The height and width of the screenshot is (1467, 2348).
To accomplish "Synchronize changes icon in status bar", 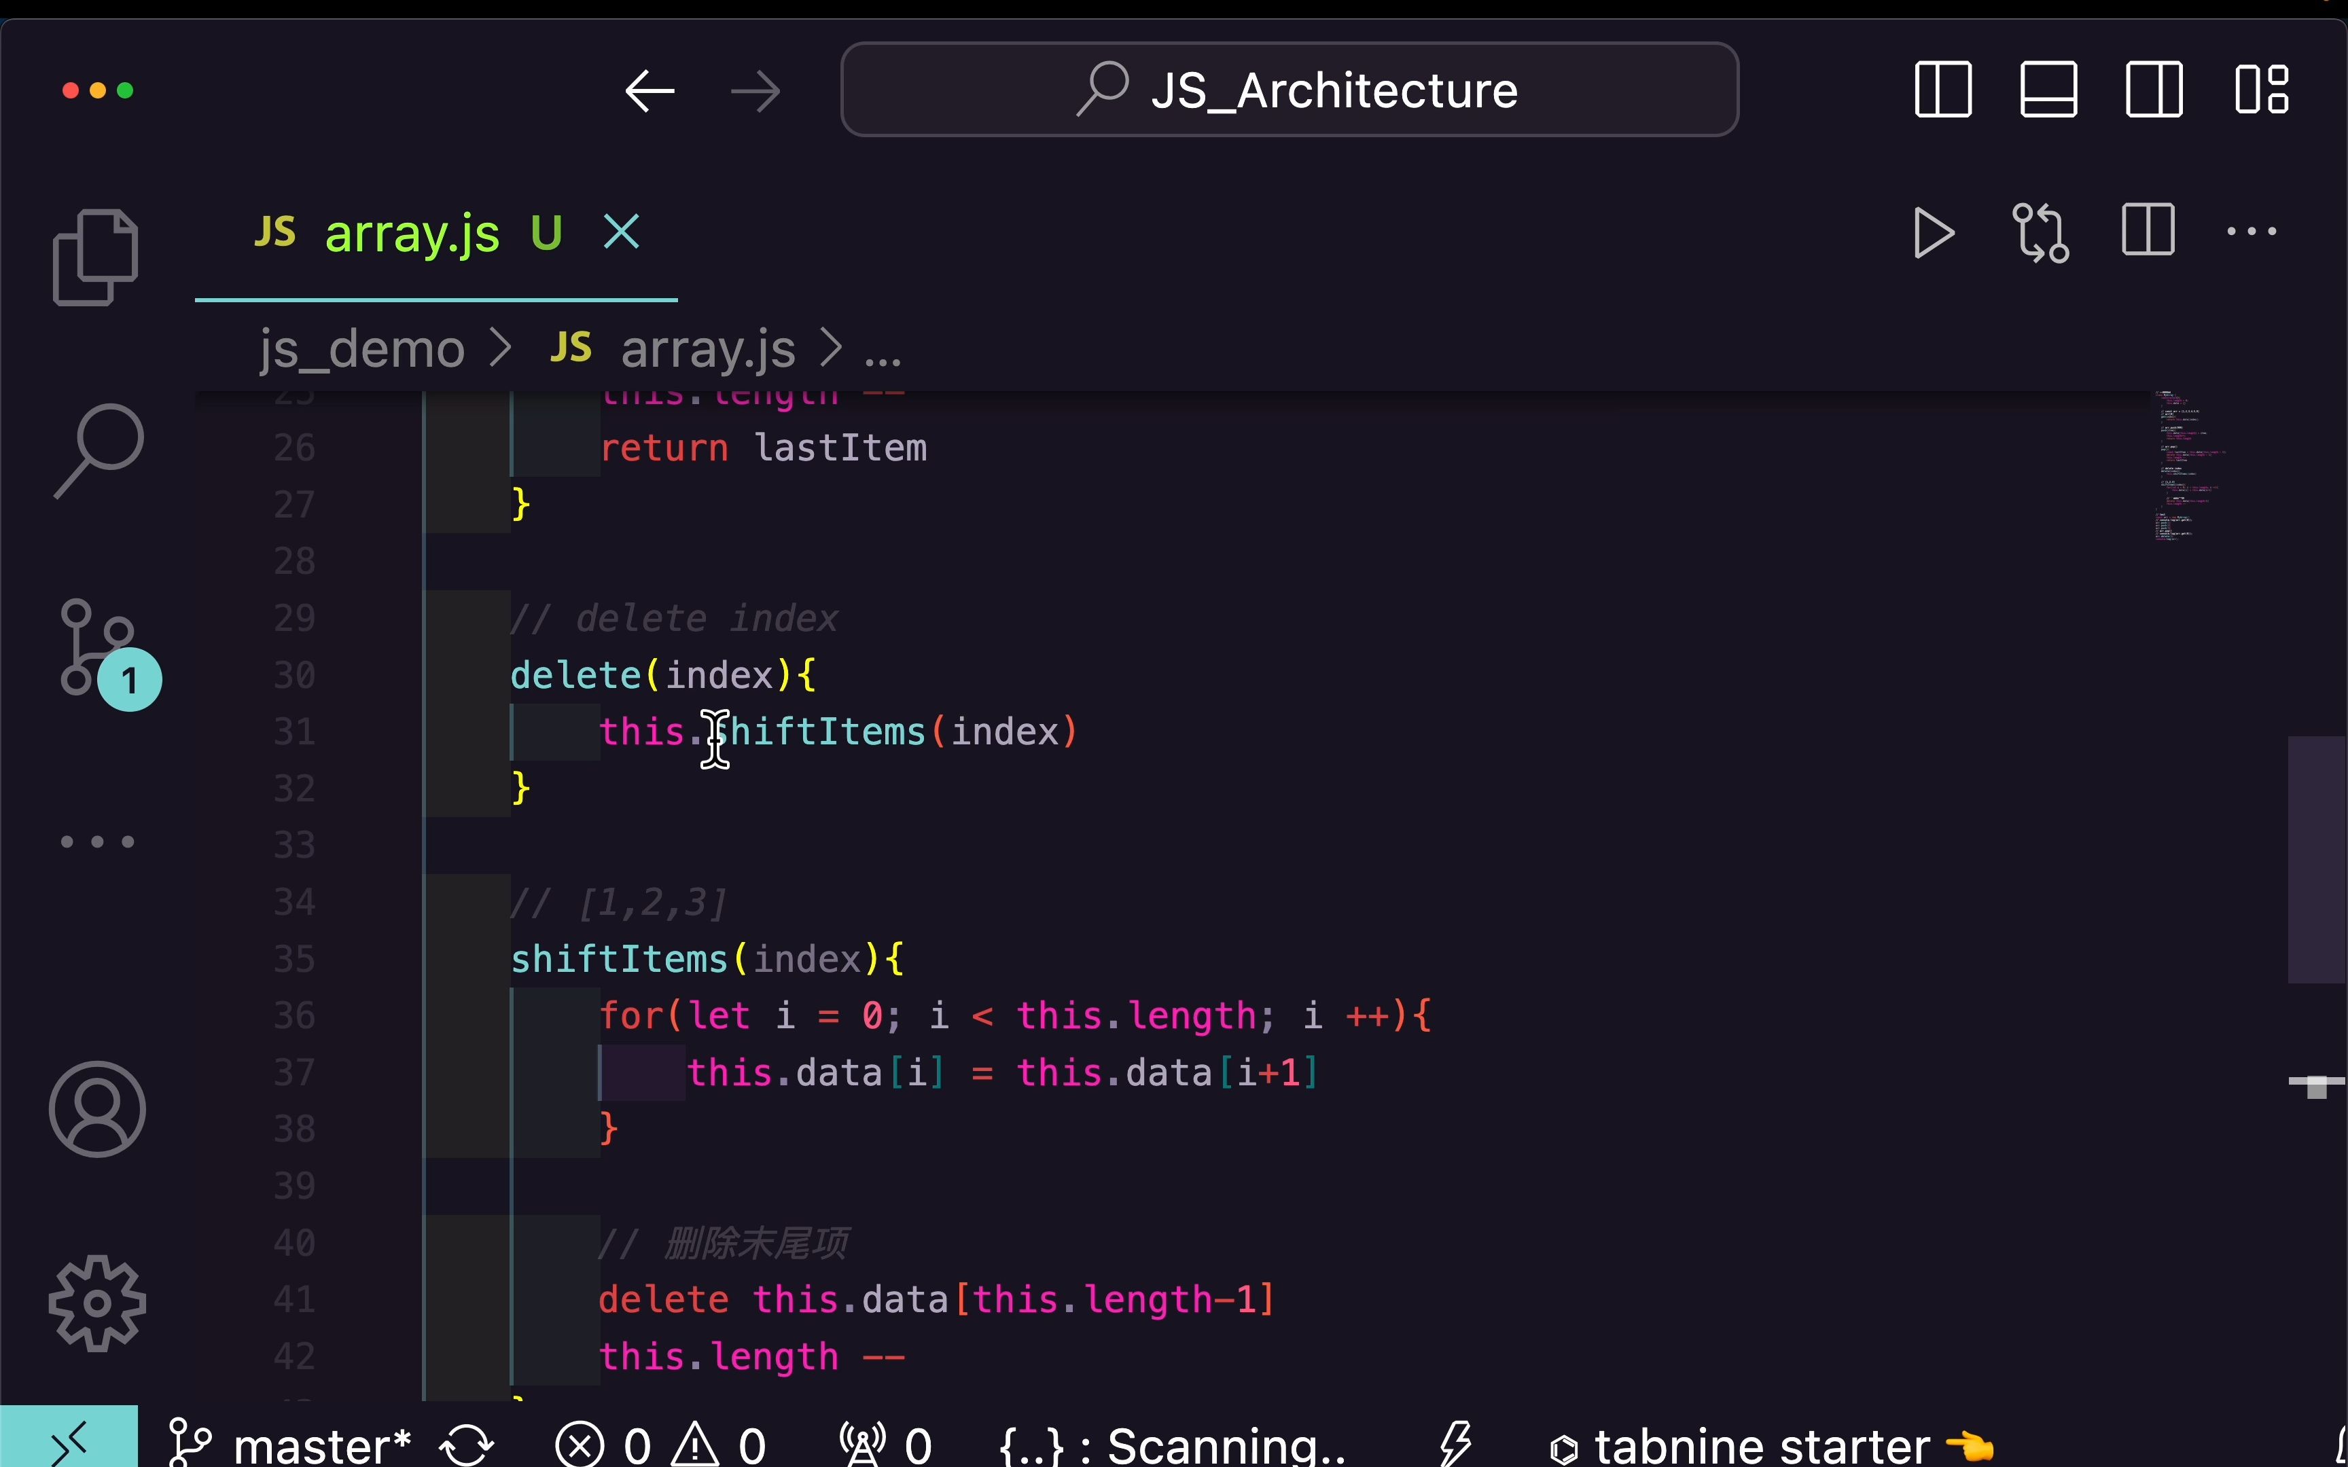I will click(467, 1446).
